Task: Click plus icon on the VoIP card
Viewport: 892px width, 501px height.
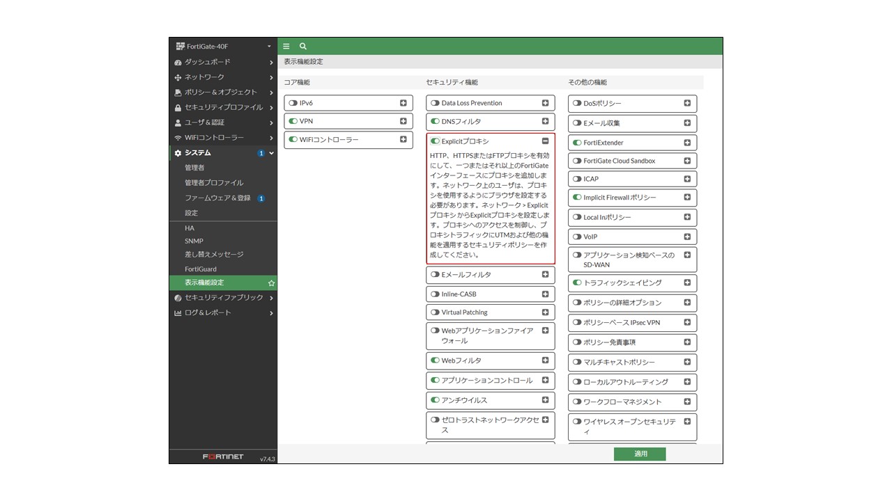Action: tap(687, 237)
